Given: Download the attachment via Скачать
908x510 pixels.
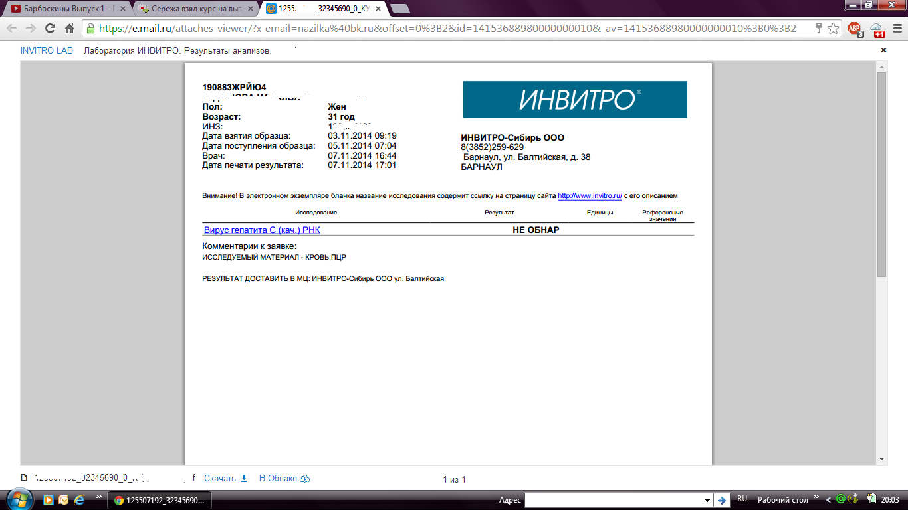Looking at the screenshot, I should [225, 478].
